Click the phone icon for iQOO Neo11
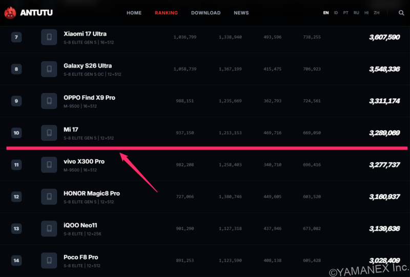 [x=49, y=228]
